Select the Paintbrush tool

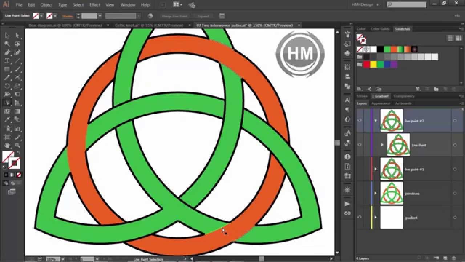pyautogui.click(x=17, y=69)
